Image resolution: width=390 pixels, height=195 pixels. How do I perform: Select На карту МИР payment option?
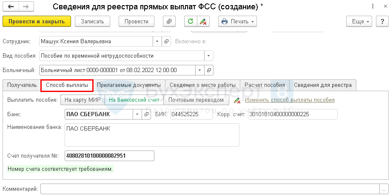[x=83, y=100]
